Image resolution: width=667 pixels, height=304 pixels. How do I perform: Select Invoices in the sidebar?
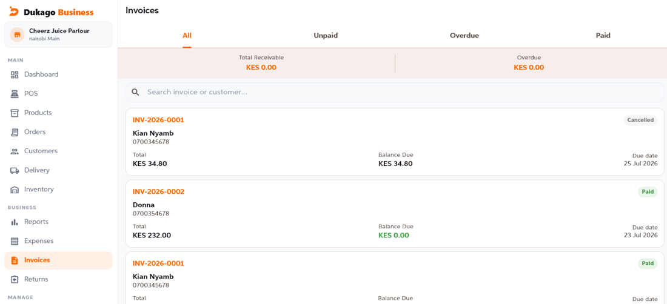coord(58,260)
